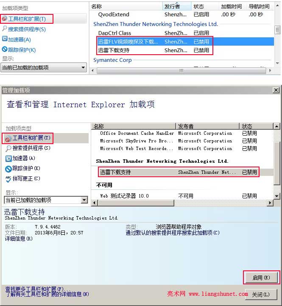Sort by upper 名称 column header
This screenshot has width=282, height=306.
pos(126,6)
